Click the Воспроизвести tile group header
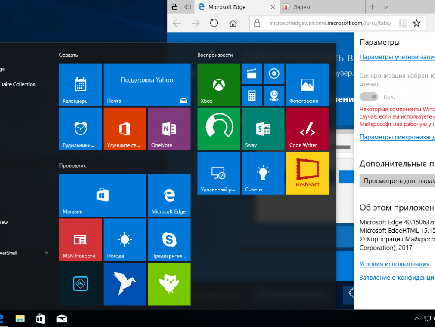This screenshot has width=435, height=327. tap(215, 55)
